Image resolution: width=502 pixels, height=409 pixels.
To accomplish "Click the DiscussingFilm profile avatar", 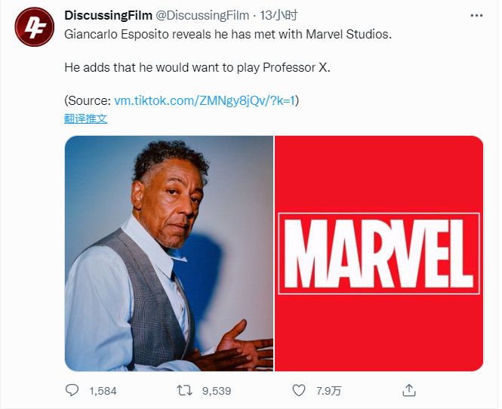I will click(33, 27).
